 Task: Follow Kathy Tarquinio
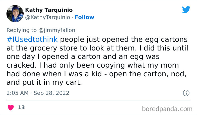coord(84,17)
